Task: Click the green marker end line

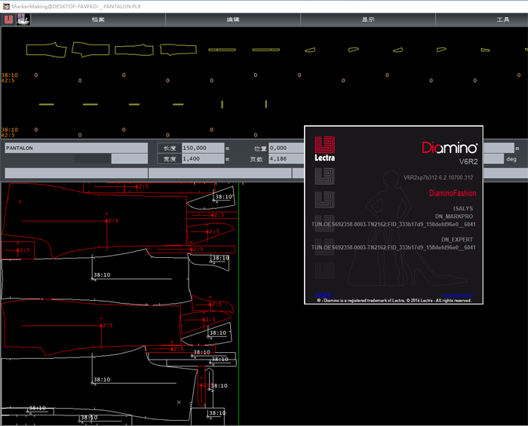Action: tap(239, 303)
